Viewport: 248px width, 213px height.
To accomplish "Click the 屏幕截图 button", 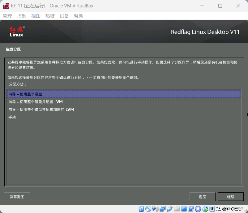I will [17, 197].
